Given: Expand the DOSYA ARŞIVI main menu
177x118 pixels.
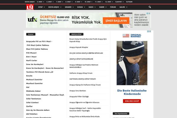Looking at the screenshot, I should pos(55,7).
